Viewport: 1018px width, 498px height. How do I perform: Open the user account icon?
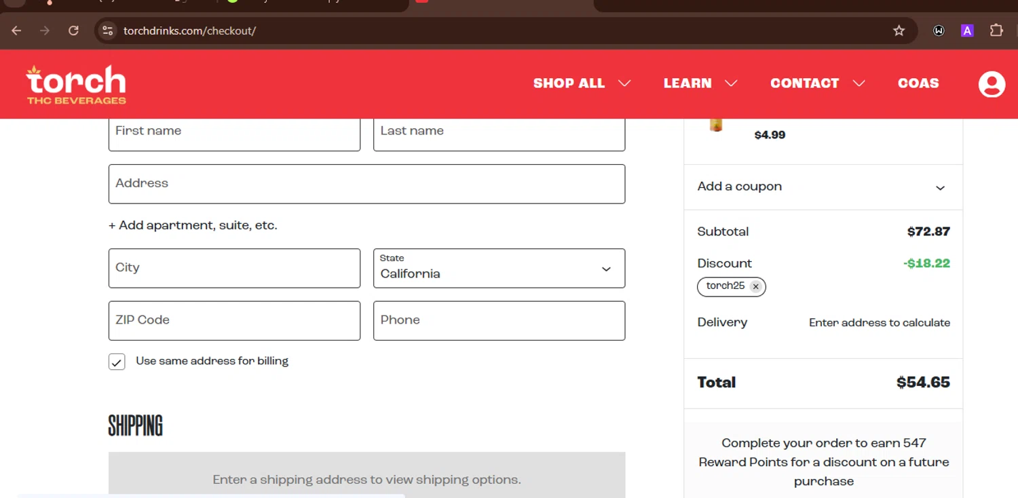coord(992,84)
